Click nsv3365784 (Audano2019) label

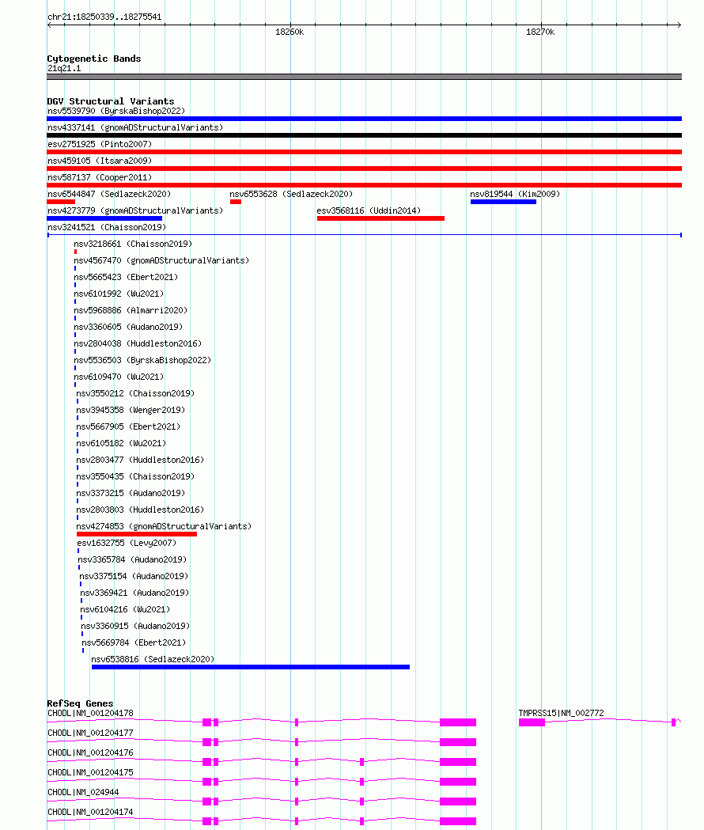[x=132, y=560]
